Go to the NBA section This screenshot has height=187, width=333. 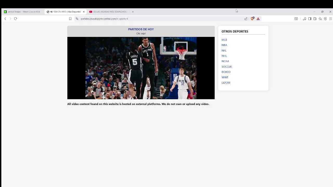pyautogui.click(x=224, y=45)
